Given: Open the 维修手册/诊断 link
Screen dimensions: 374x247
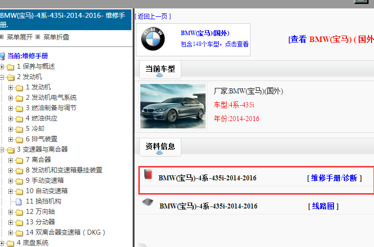Looking at the screenshot, I should click(334, 178).
